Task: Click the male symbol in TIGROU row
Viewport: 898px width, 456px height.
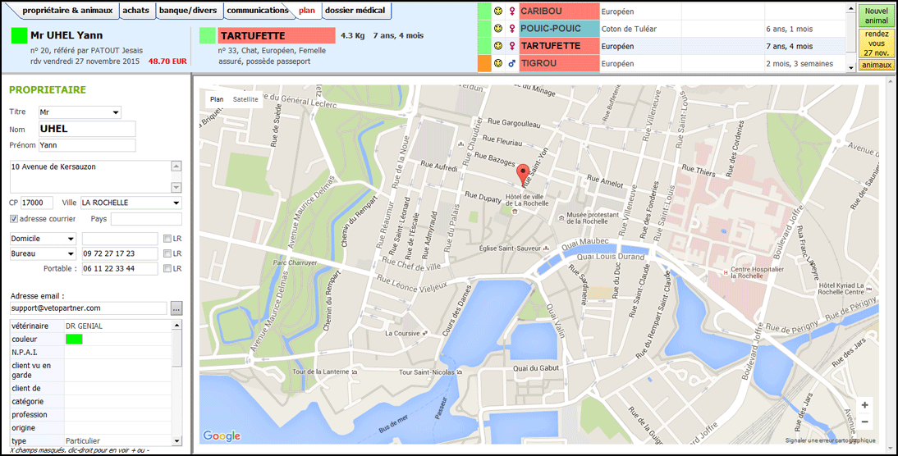Action: click(x=512, y=63)
